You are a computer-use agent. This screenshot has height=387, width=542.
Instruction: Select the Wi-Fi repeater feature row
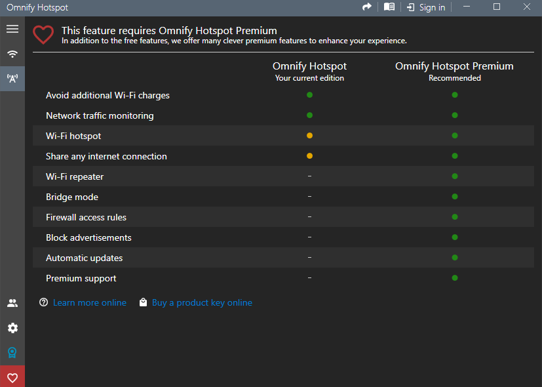coord(283,176)
